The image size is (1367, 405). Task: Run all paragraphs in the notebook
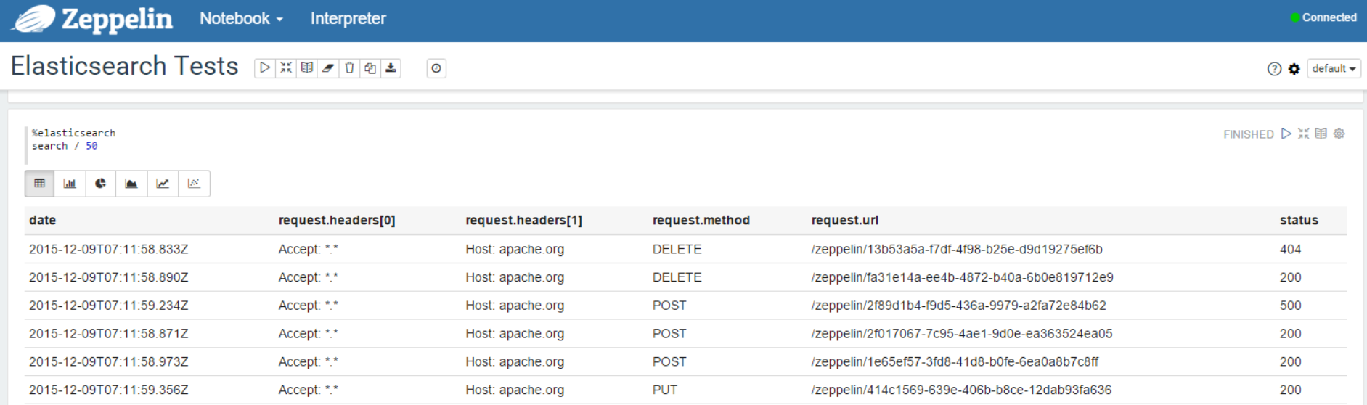click(x=265, y=68)
